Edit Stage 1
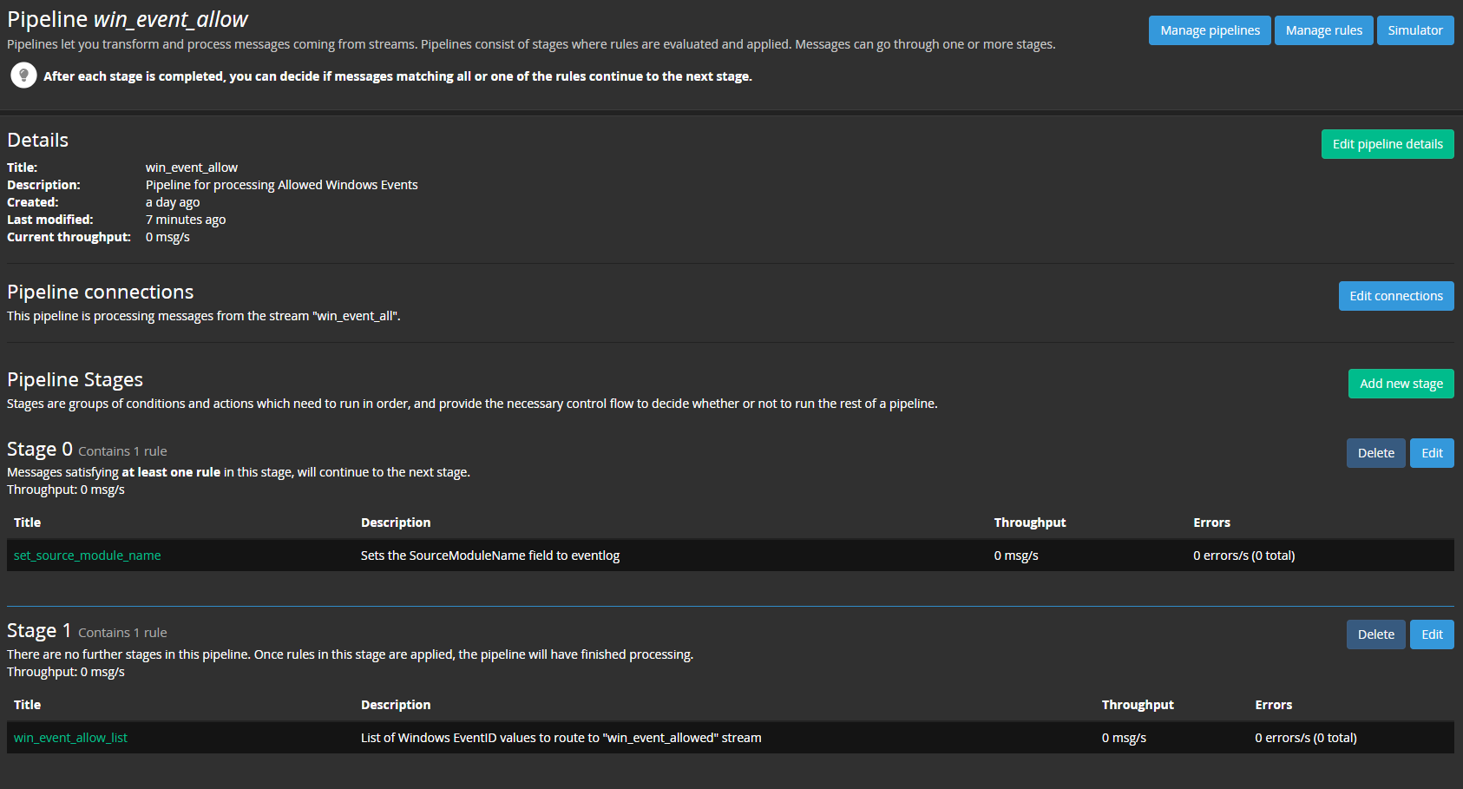 (1432, 634)
